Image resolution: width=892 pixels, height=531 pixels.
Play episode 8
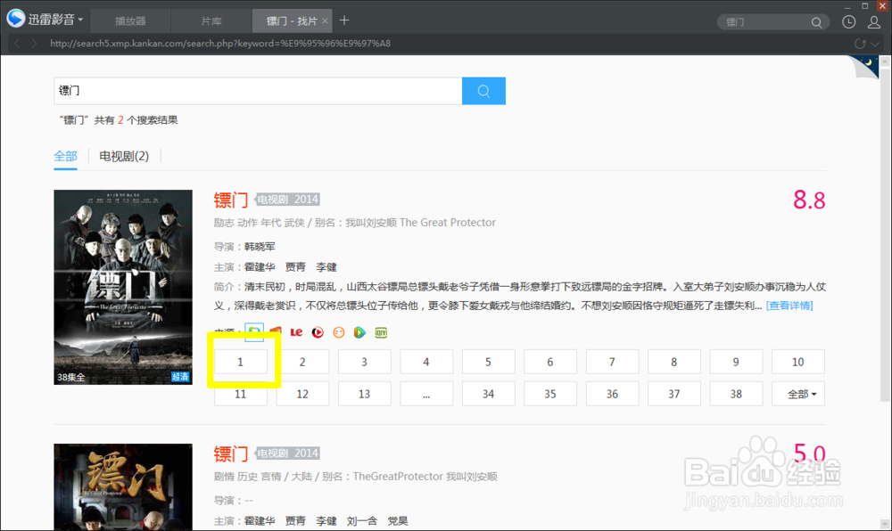674,362
